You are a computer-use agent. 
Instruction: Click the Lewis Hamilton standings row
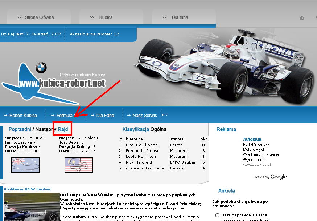[x=162, y=156]
